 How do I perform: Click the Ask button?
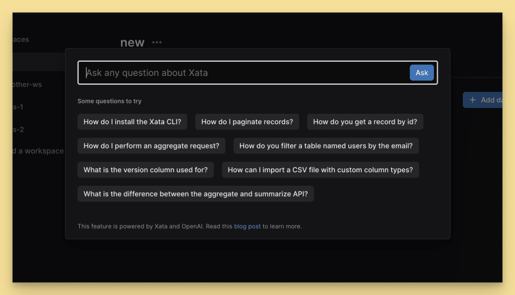[x=422, y=73]
